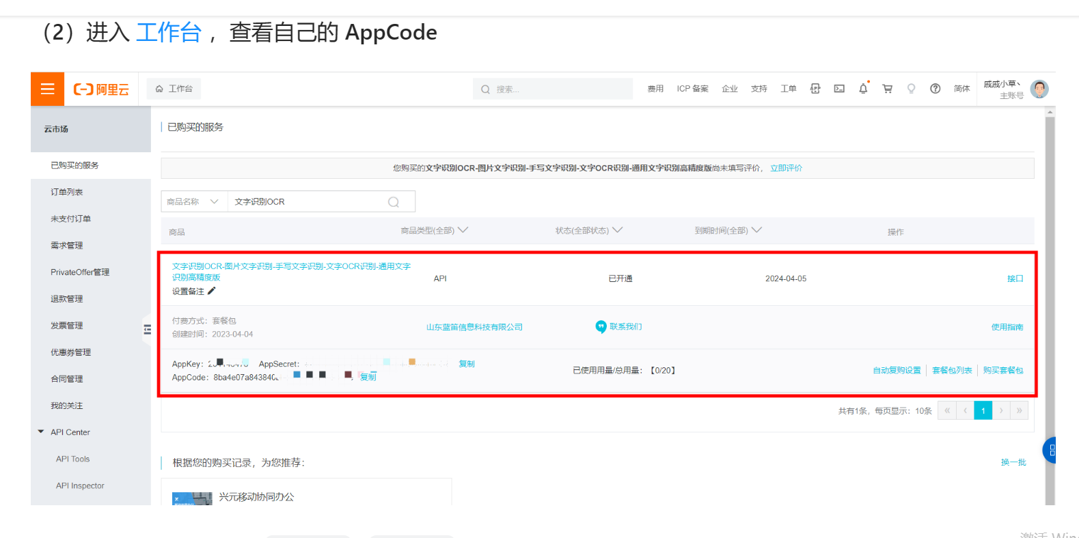Open the notifications bell
Screen dimensions: 1079x538
(x=863, y=88)
